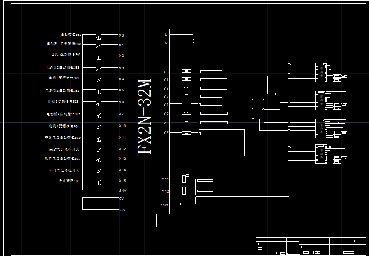Select the fuse symbol on the L line
The width and height of the screenshot is (369, 256).
click(x=186, y=34)
